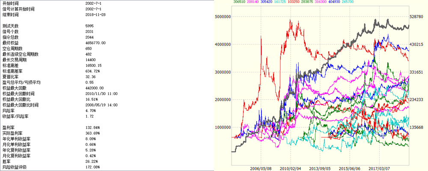The width and height of the screenshot is (428, 171).
Task: Select the 开始时间 row label
Action: click(10, 3)
